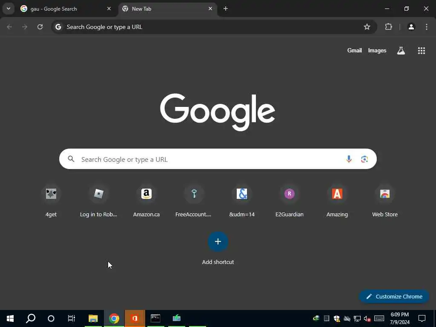The image size is (436, 327).
Task: Click the Chrome taskbar icon
Action: pos(114,318)
